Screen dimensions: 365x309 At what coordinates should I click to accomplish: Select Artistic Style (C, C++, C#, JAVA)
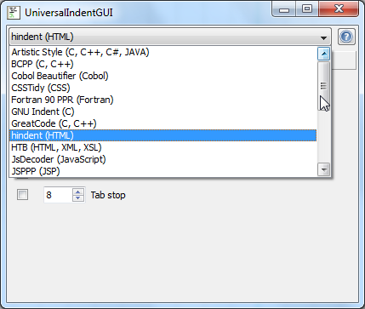pyautogui.click(x=163, y=52)
